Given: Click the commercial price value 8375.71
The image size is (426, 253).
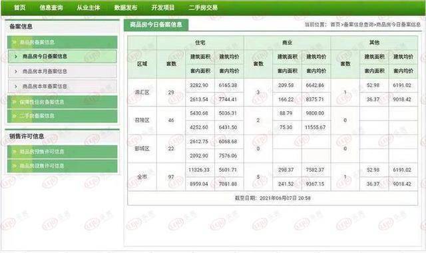Looking at the screenshot, I should [x=315, y=99].
